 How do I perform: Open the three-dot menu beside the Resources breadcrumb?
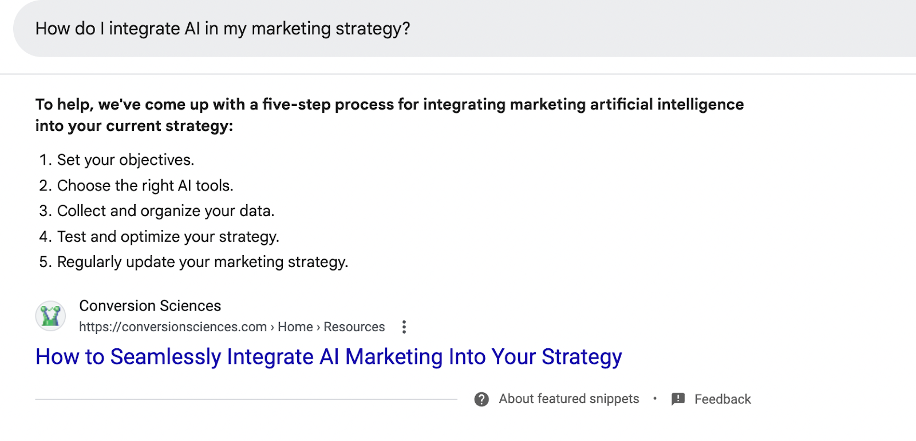(404, 327)
